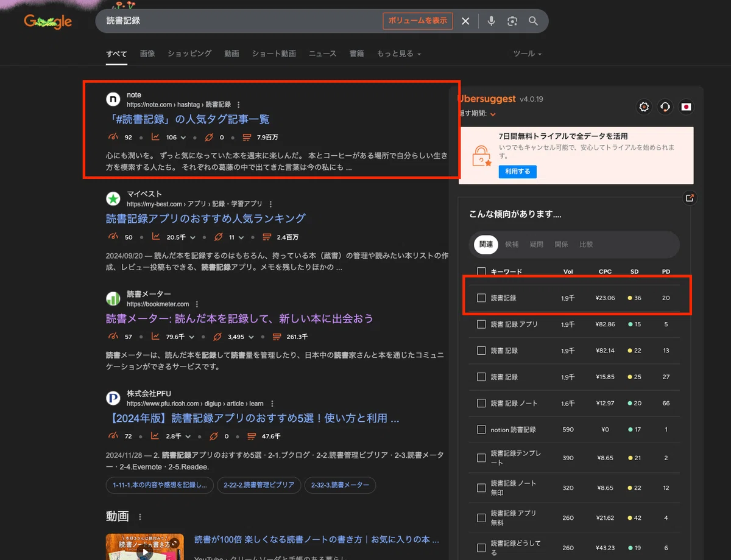Image resolution: width=731 pixels, height=560 pixels.
Task: Click the magnifier search icon
Action: coord(533,21)
